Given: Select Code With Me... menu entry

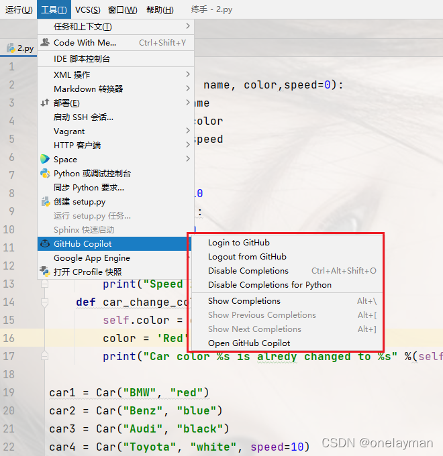Looking at the screenshot, I should coord(116,43).
